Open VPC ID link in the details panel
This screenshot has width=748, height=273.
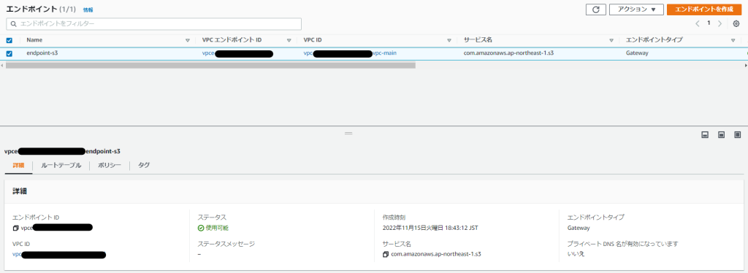59,255
